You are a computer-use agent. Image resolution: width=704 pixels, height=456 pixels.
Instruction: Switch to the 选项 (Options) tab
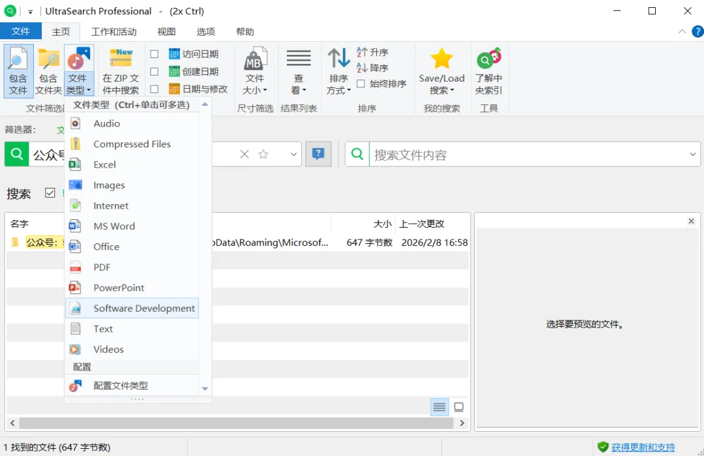205,31
